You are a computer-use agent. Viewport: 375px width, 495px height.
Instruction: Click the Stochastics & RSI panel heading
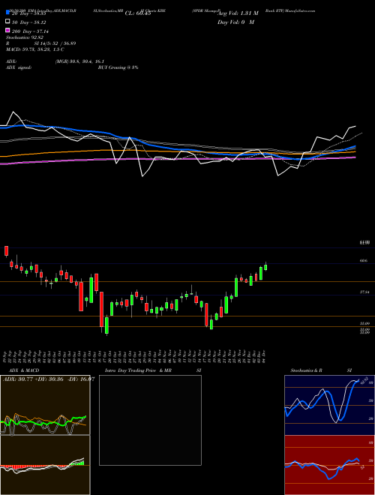[321, 370]
